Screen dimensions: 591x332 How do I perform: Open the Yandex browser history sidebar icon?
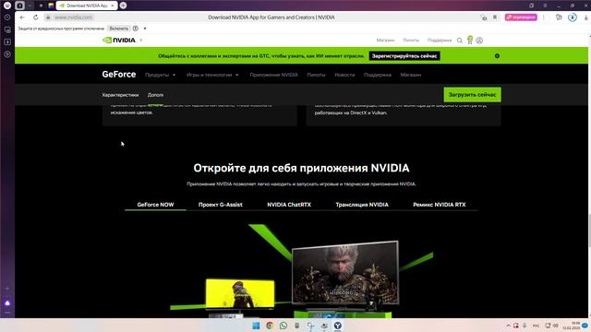point(7,18)
